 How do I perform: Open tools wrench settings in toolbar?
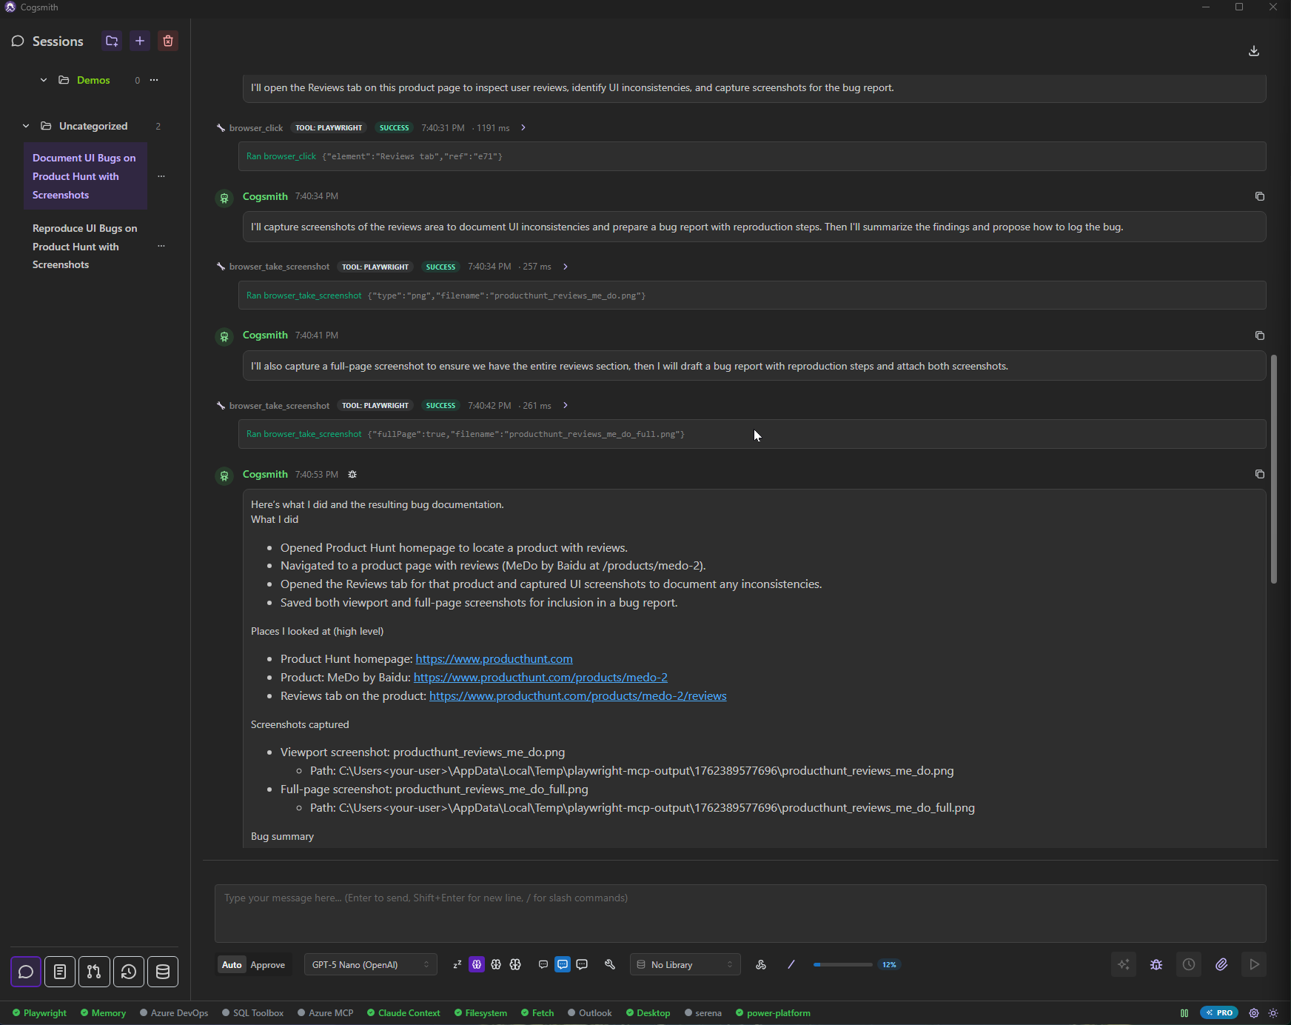[610, 964]
